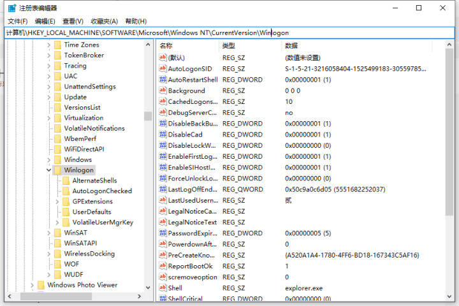459x306 pixels.
Task: Expand the Update key
Action: pyautogui.click(x=48, y=97)
